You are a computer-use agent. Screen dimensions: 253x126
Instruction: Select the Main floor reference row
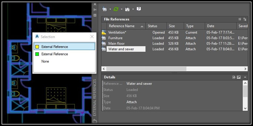tap(175, 44)
